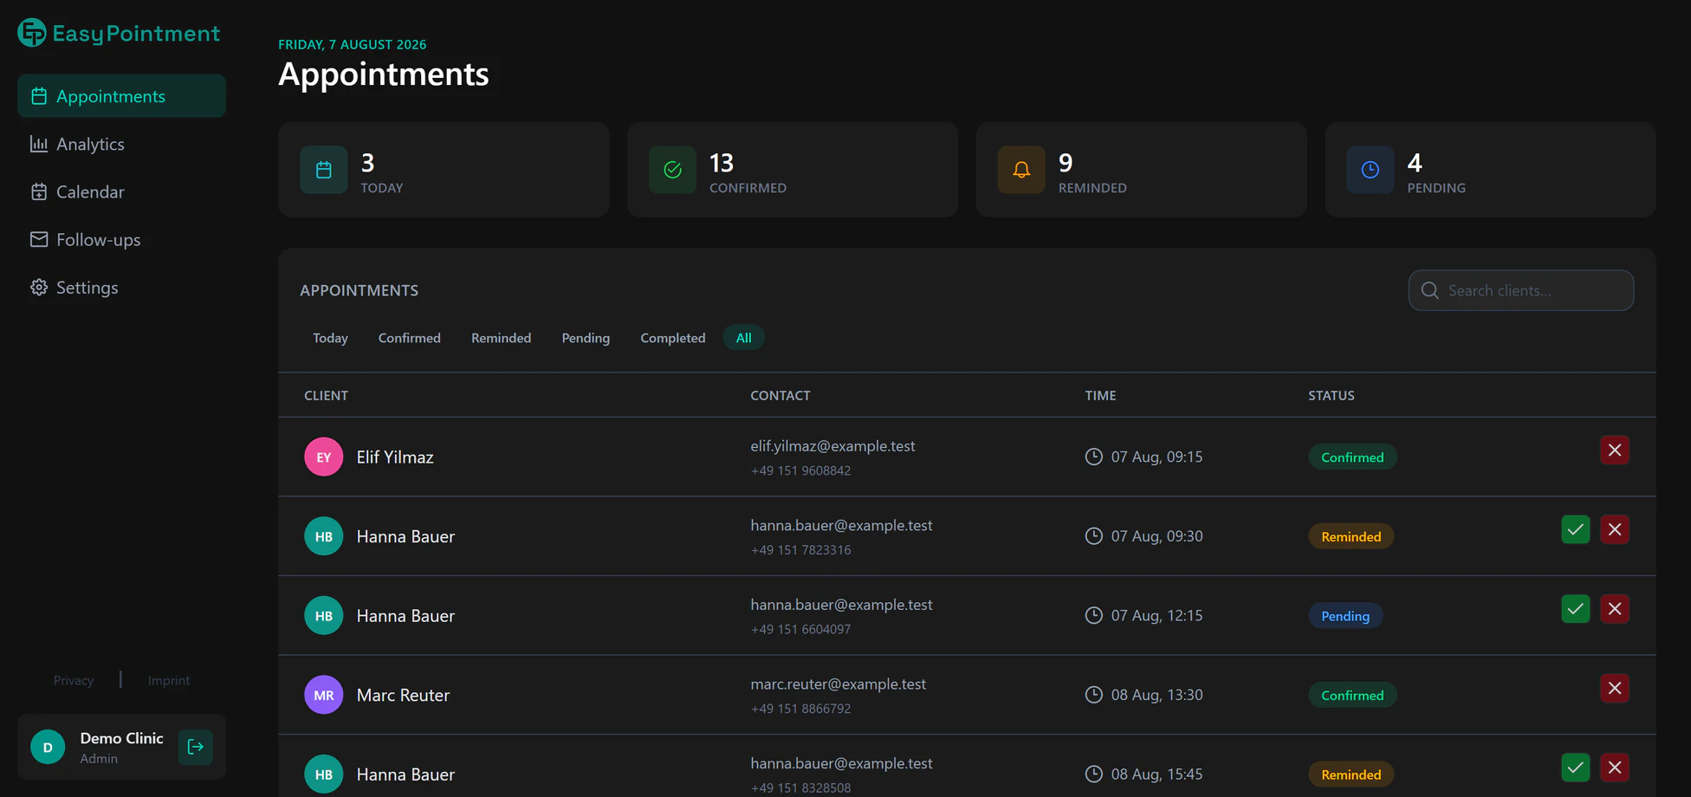Screen dimensions: 1691x797
Task: Click HB avatar in the 09:30 row
Action: 323,536
